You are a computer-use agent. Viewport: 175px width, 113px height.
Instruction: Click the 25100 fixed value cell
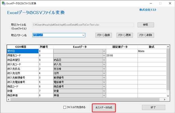pos(122,55)
